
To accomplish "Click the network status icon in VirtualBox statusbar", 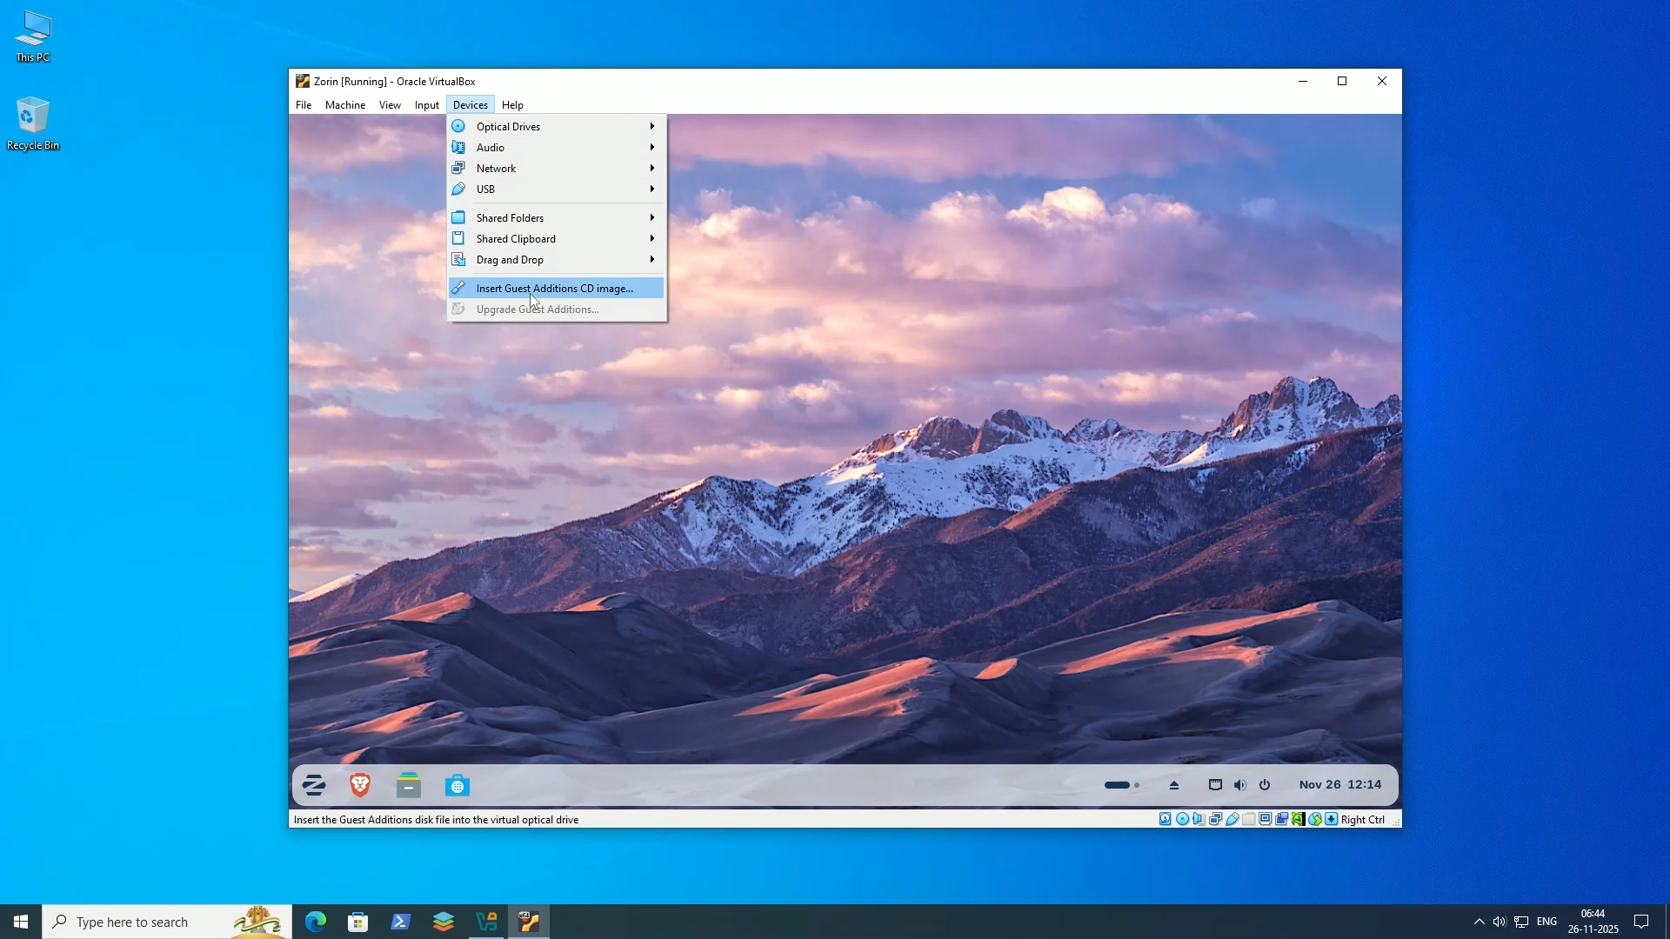I will click(1216, 819).
